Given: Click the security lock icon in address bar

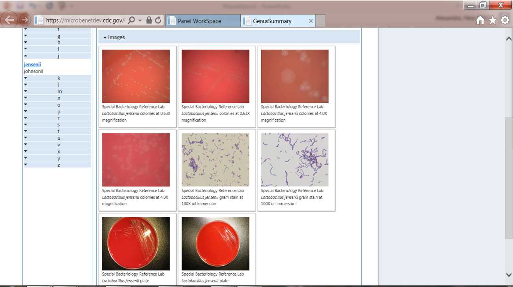Looking at the screenshot, I should [x=149, y=20].
